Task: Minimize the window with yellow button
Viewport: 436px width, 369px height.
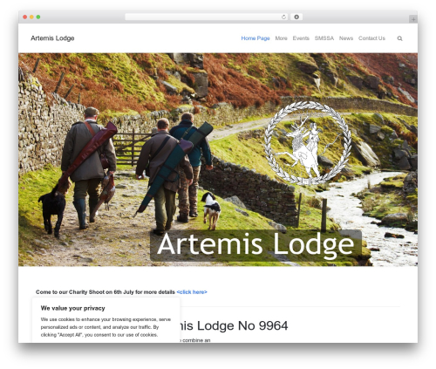Action: (x=31, y=17)
